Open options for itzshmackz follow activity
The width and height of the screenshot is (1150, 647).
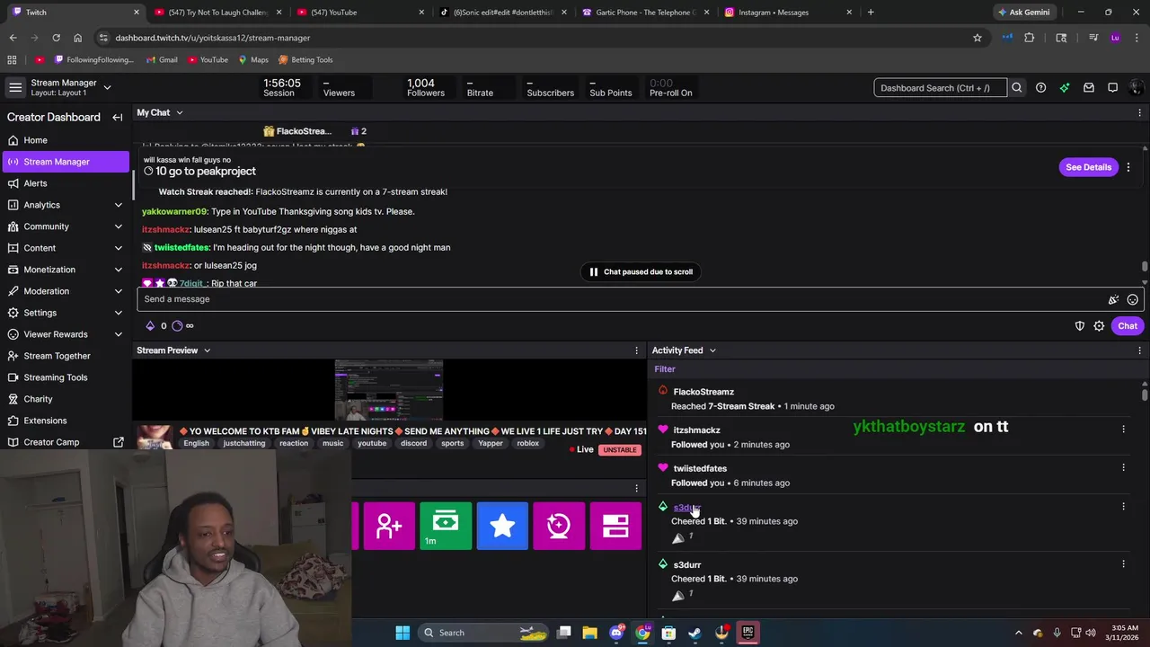[1123, 430]
